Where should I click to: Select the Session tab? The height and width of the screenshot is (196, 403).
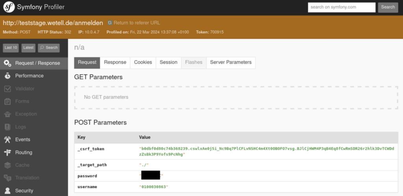[168, 62]
